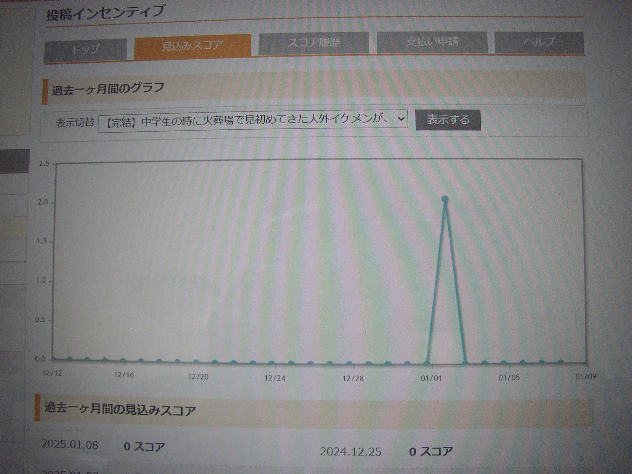Switch to the スコア履歴 tab
Viewport: 632px width, 474px height.
click(x=313, y=42)
